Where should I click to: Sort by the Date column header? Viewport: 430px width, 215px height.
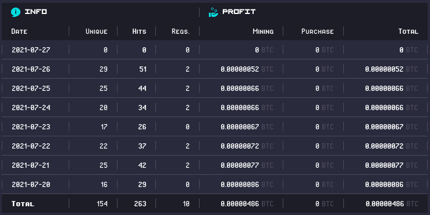19,31
